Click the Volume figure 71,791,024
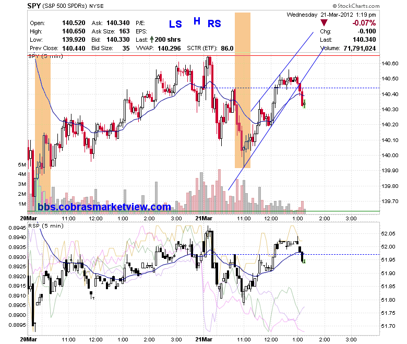This screenshot has width=407, height=344. pyautogui.click(x=360, y=48)
